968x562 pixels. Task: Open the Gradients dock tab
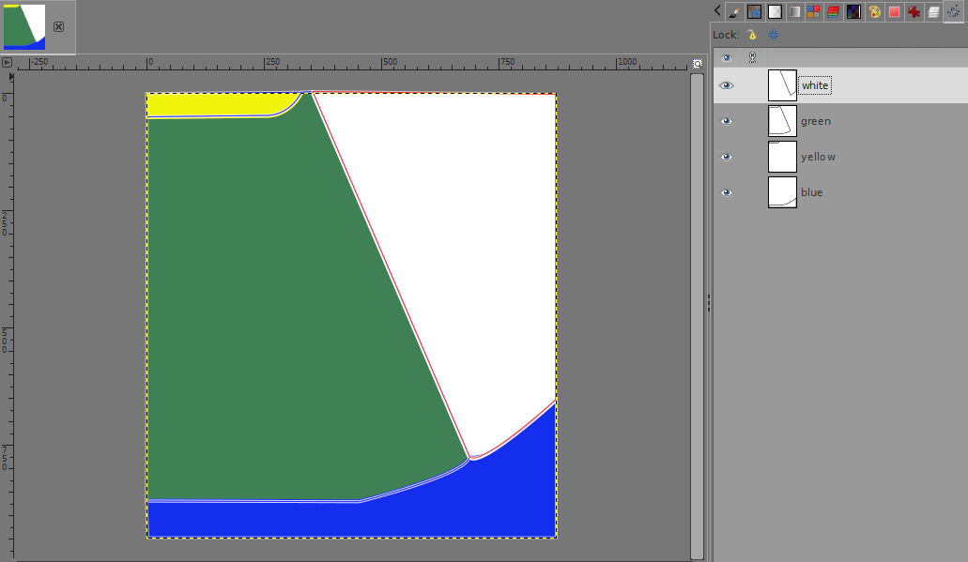794,12
